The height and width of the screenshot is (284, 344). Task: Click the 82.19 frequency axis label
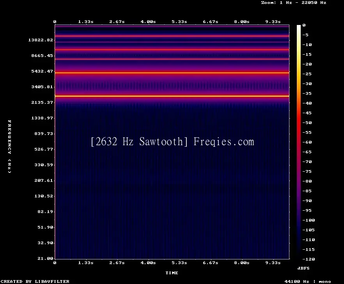coord(45,211)
